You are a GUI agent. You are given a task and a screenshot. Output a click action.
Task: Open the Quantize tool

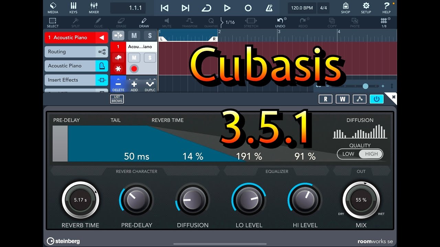[x=211, y=23]
